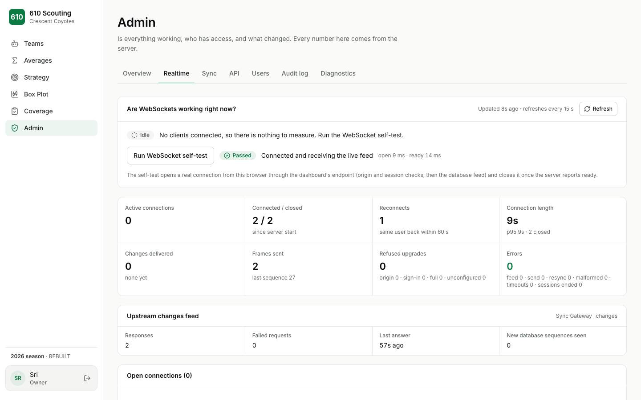Open the Overview tab
Image resolution: width=641 pixels, height=400 pixels.
(x=137, y=73)
